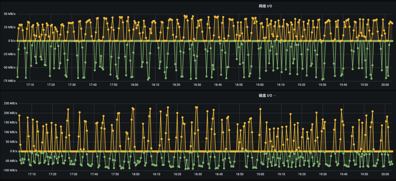Select the green trough at 19:00 in 网络 I/O
This screenshot has width=396, height=181.
(x=260, y=78)
